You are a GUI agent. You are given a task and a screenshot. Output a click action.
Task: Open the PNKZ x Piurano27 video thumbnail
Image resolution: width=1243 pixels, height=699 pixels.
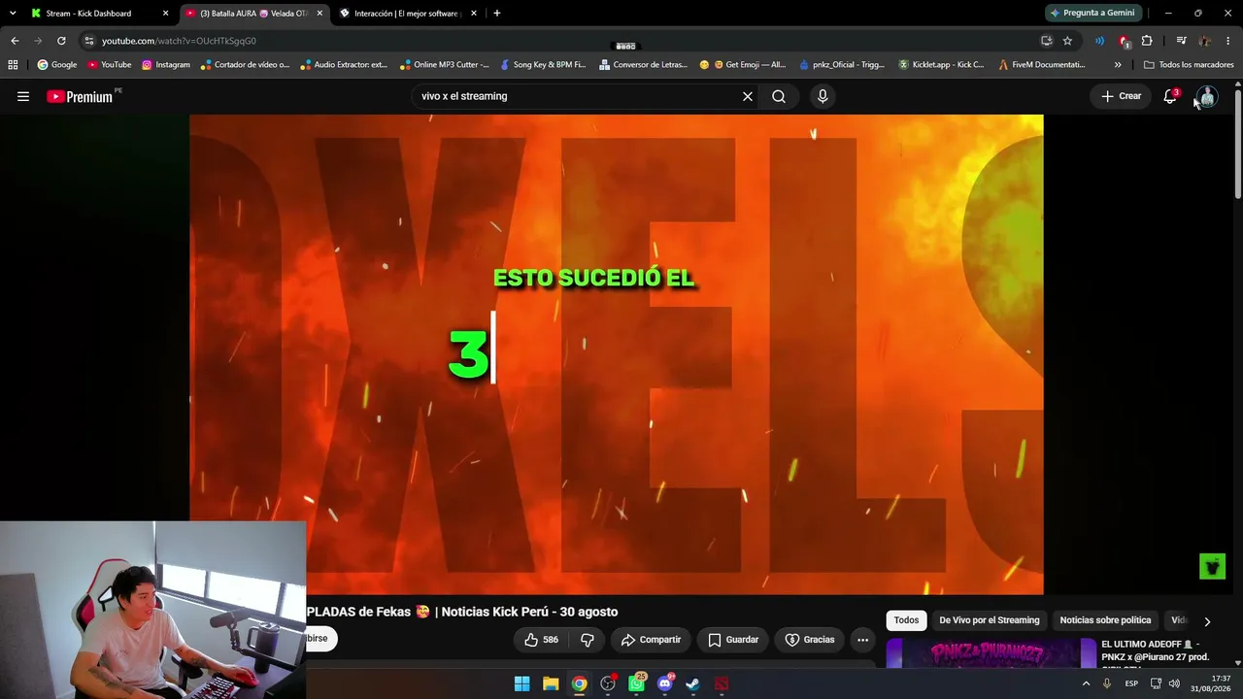click(x=991, y=653)
